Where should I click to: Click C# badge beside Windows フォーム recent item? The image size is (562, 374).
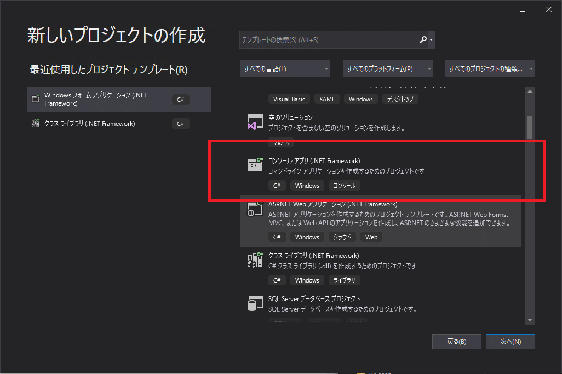click(x=180, y=100)
